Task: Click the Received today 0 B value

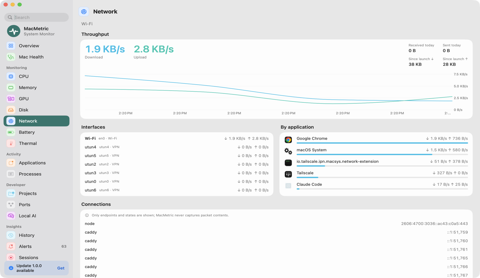Action: pos(412,51)
